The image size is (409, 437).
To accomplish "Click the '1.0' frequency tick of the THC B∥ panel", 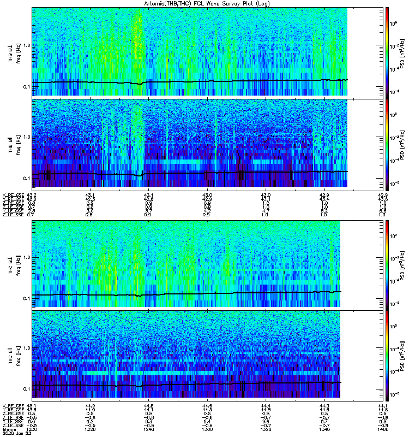I will click(27, 348).
